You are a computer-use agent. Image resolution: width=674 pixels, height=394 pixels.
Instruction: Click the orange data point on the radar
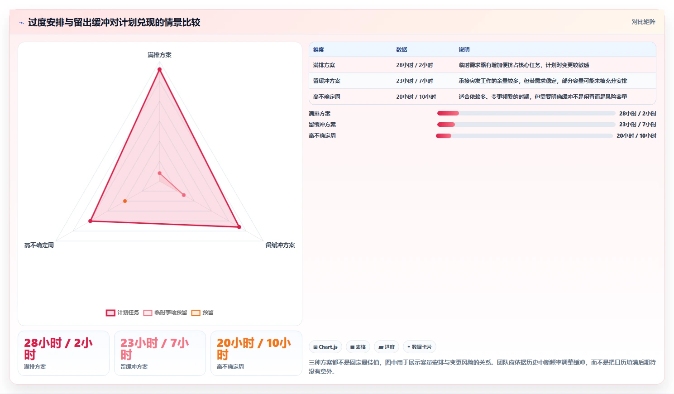point(125,201)
